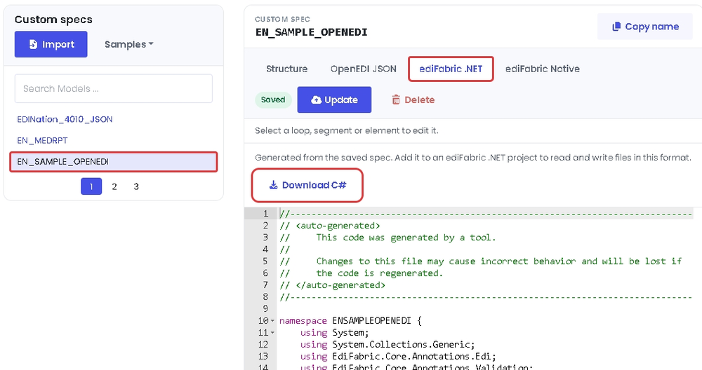The image size is (702, 370).
Task: Switch to the ediFabric .NET tab
Action: [x=451, y=69]
